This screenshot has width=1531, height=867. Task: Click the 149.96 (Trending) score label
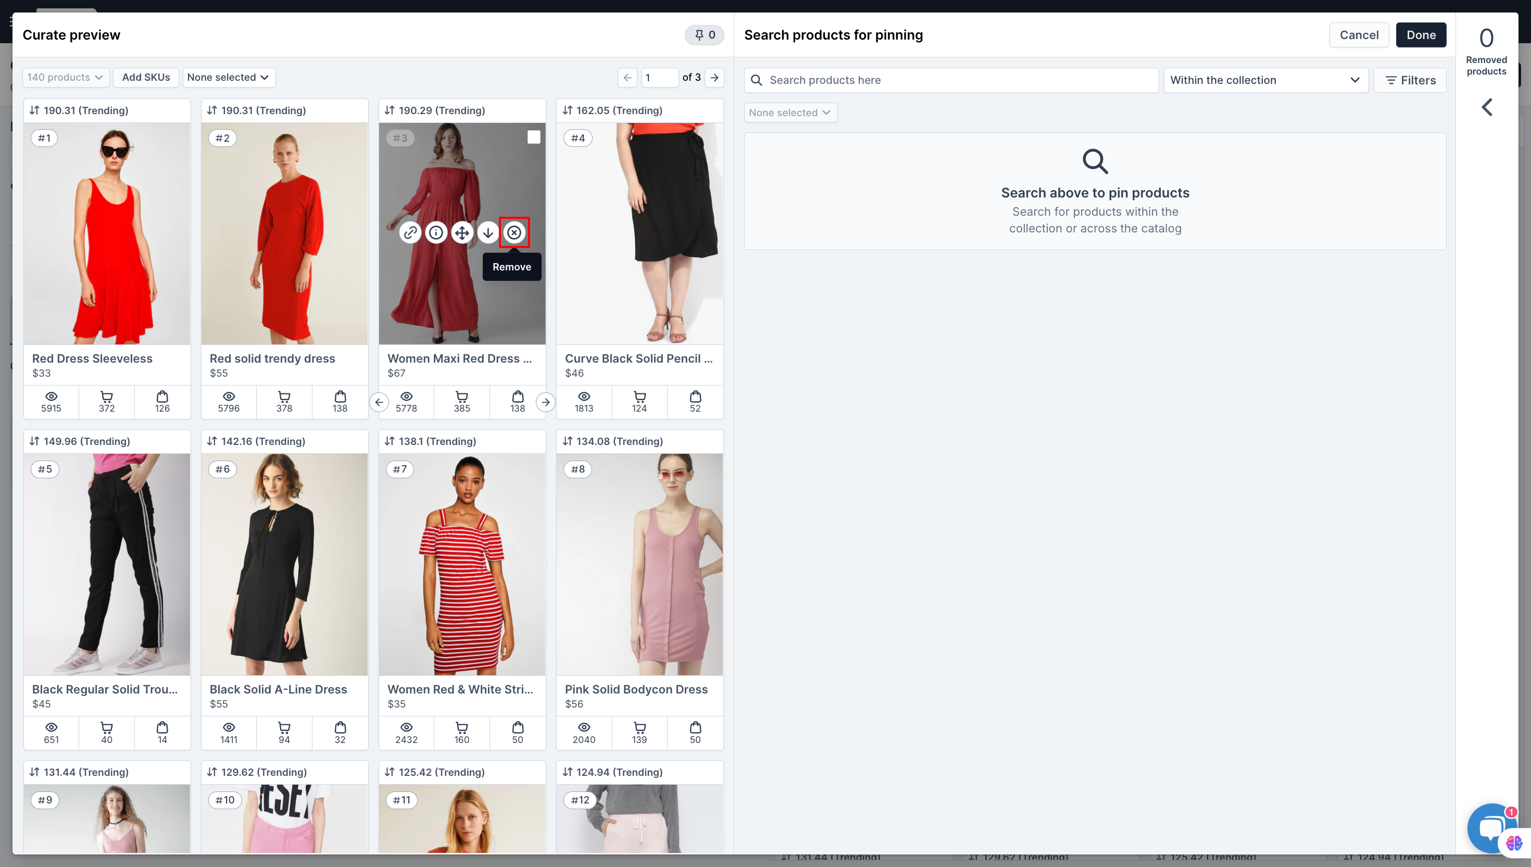point(87,441)
